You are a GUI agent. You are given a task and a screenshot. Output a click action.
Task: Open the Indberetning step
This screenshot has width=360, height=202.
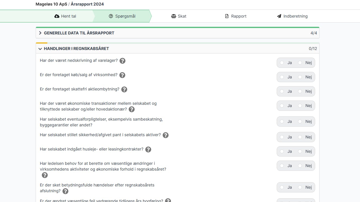(292, 16)
